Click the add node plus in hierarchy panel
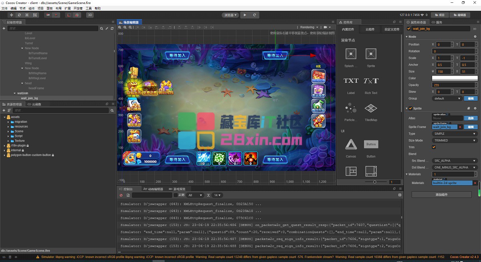The width and height of the screenshot is (481, 262). pos(4,28)
